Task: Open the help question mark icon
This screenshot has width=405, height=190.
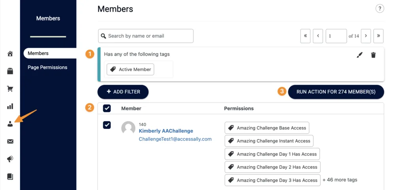Action: coord(380,9)
